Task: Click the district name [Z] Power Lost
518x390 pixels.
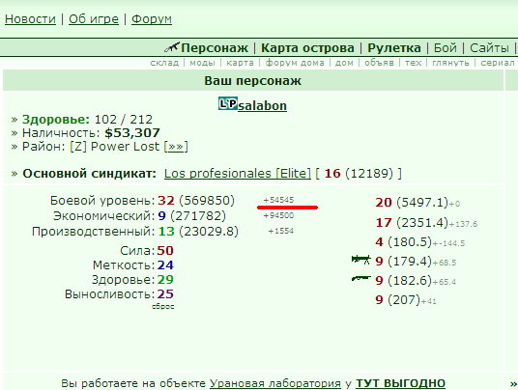Action: [x=115, y=147]
